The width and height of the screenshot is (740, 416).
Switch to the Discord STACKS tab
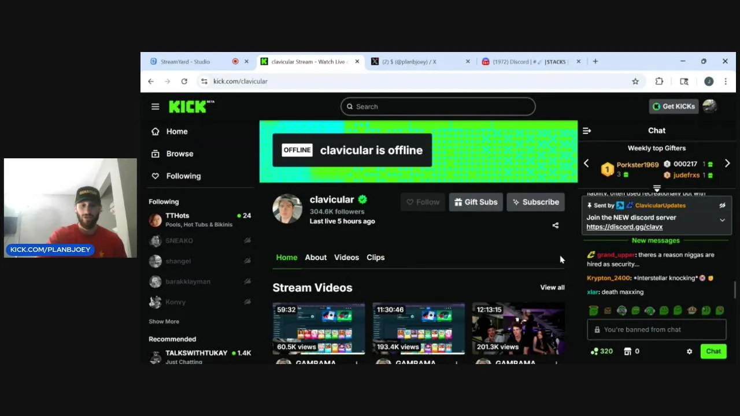[531, 61]
